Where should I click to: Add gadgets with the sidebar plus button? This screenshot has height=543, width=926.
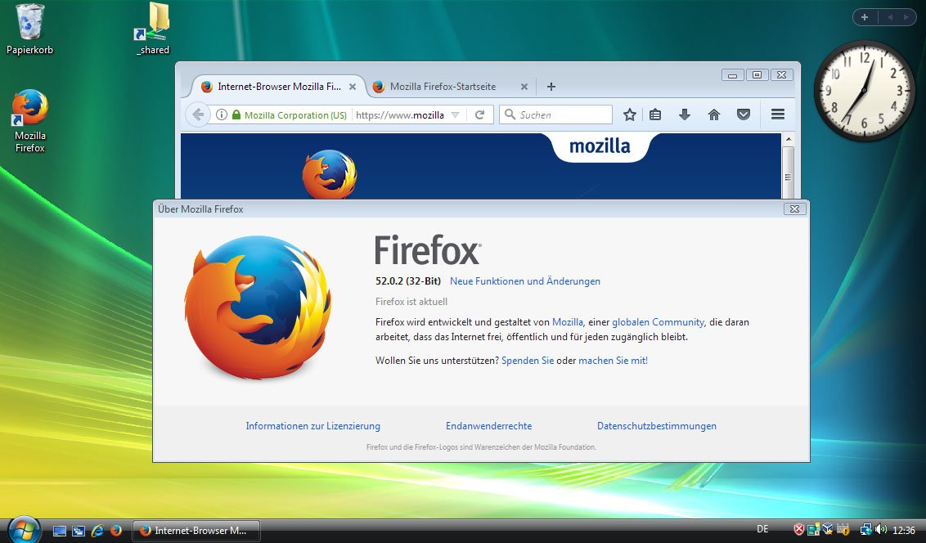pyautogui.click(x=865, y=17)
